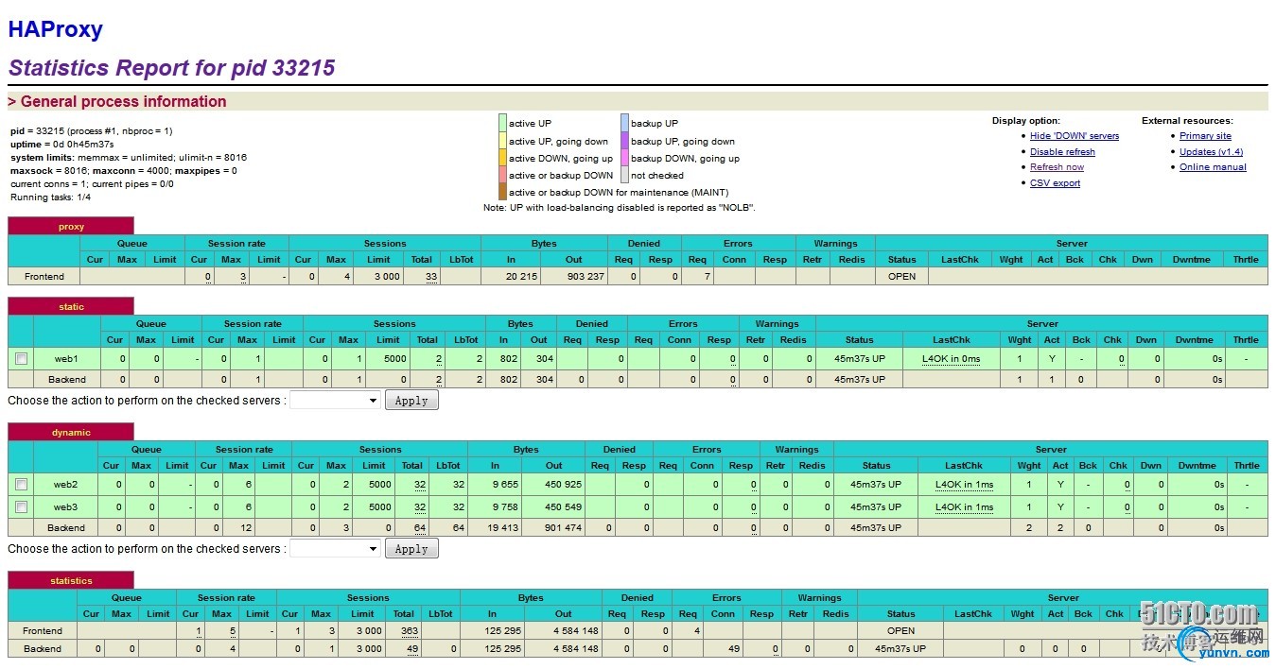This screenshot has height=669, width=1276.
Task: Click the uptime 0d 0h45m37s text
Action: tap(62, 145)
